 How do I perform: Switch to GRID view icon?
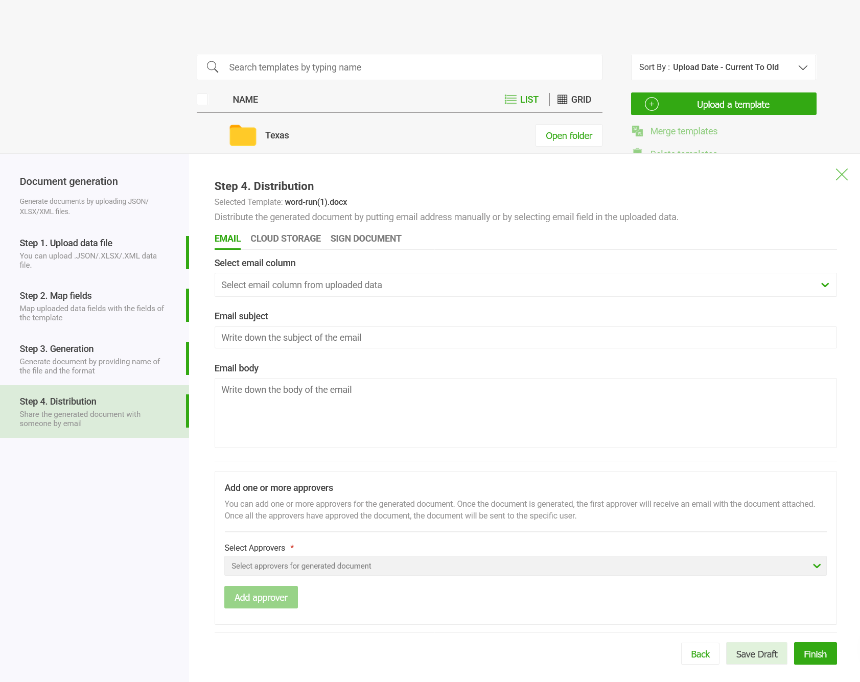click(x=562, y=100)
